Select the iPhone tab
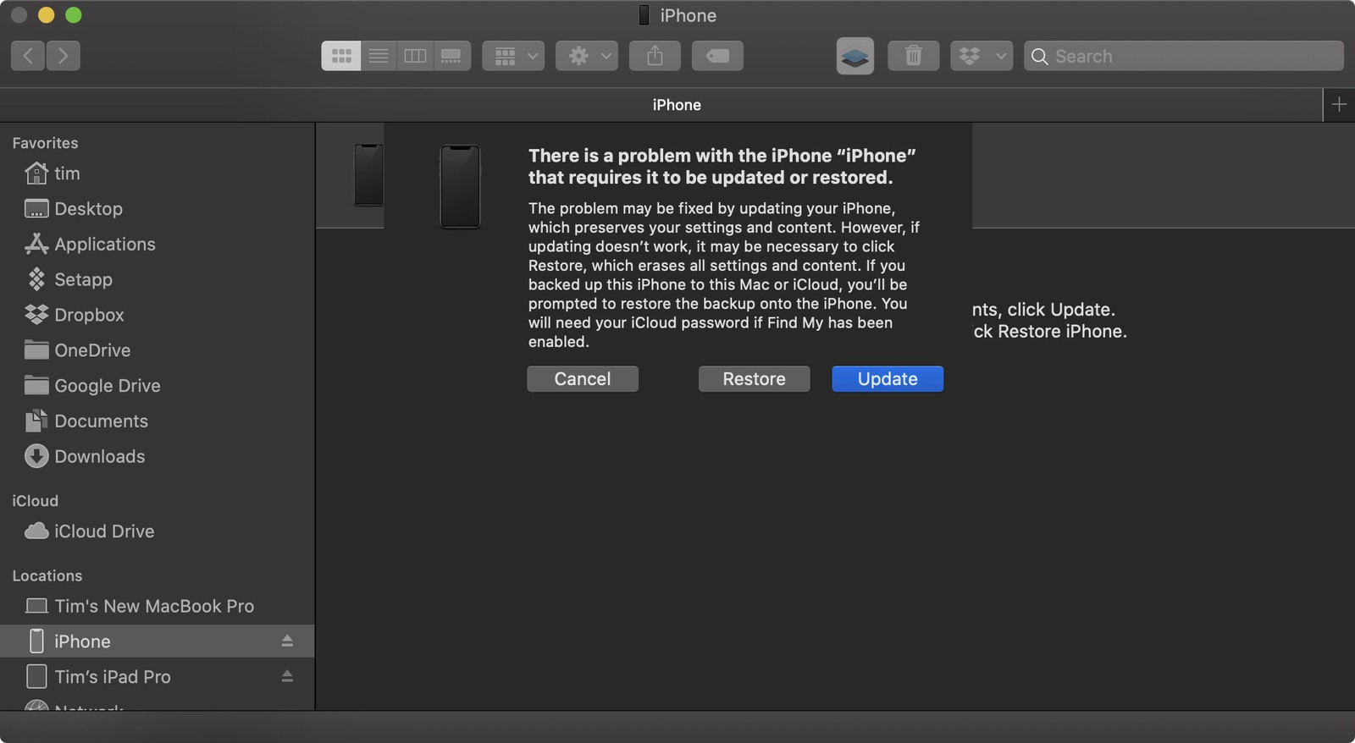Image resolution: width=1355 pixels, height=743 pixels. (x=676, y=105)
